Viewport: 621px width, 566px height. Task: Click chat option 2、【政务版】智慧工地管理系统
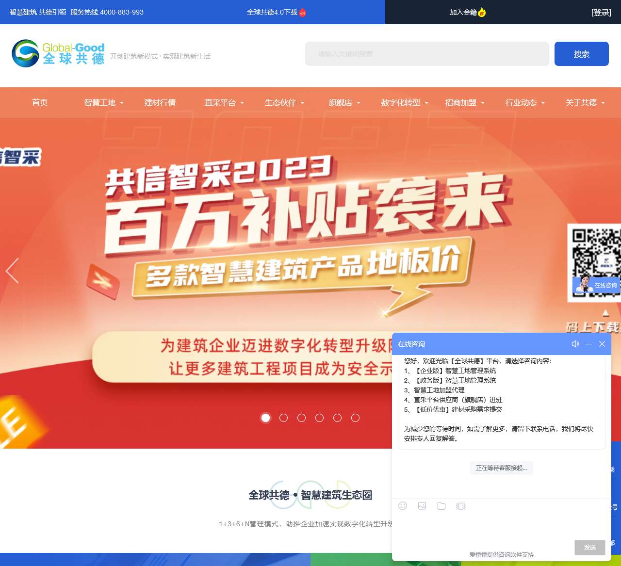click(450, 380)
